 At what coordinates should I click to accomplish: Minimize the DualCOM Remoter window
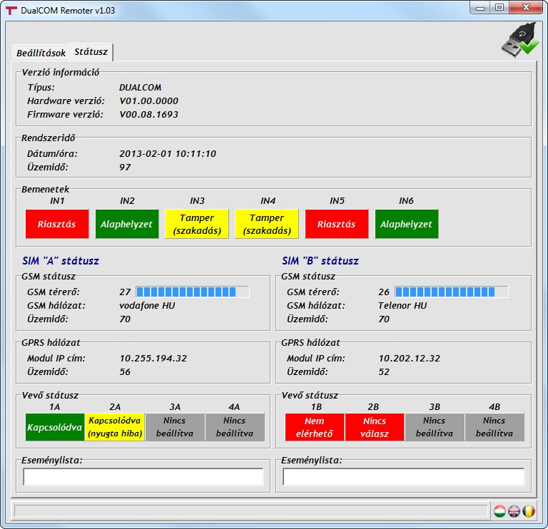point(480,7)
